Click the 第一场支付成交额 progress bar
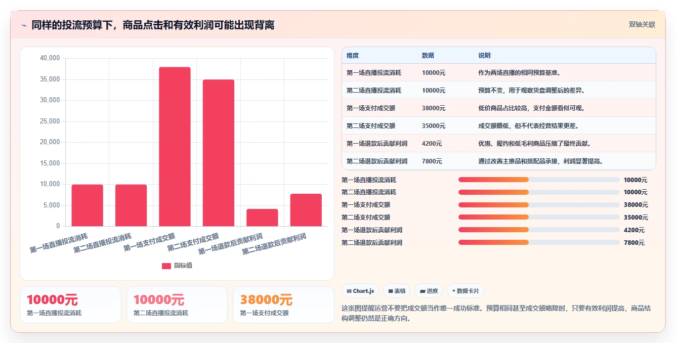The width and height of the screenshot is (676, 343). click(539, 205)
